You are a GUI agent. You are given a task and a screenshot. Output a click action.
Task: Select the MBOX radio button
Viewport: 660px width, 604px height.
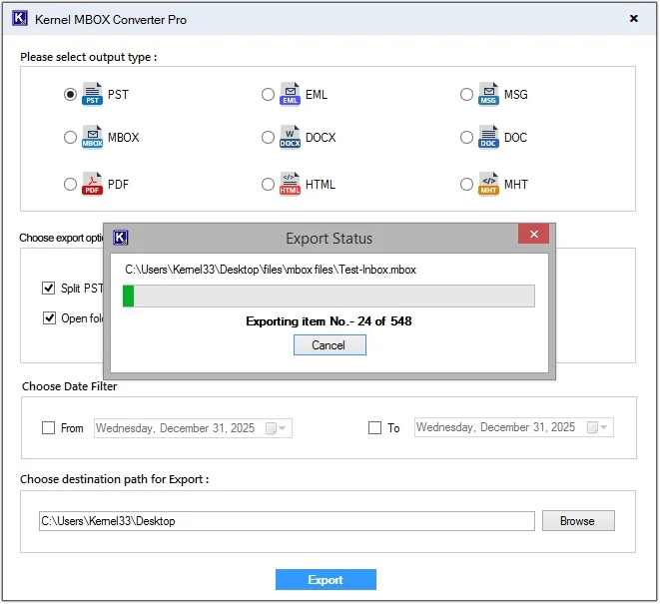[70, 137]
